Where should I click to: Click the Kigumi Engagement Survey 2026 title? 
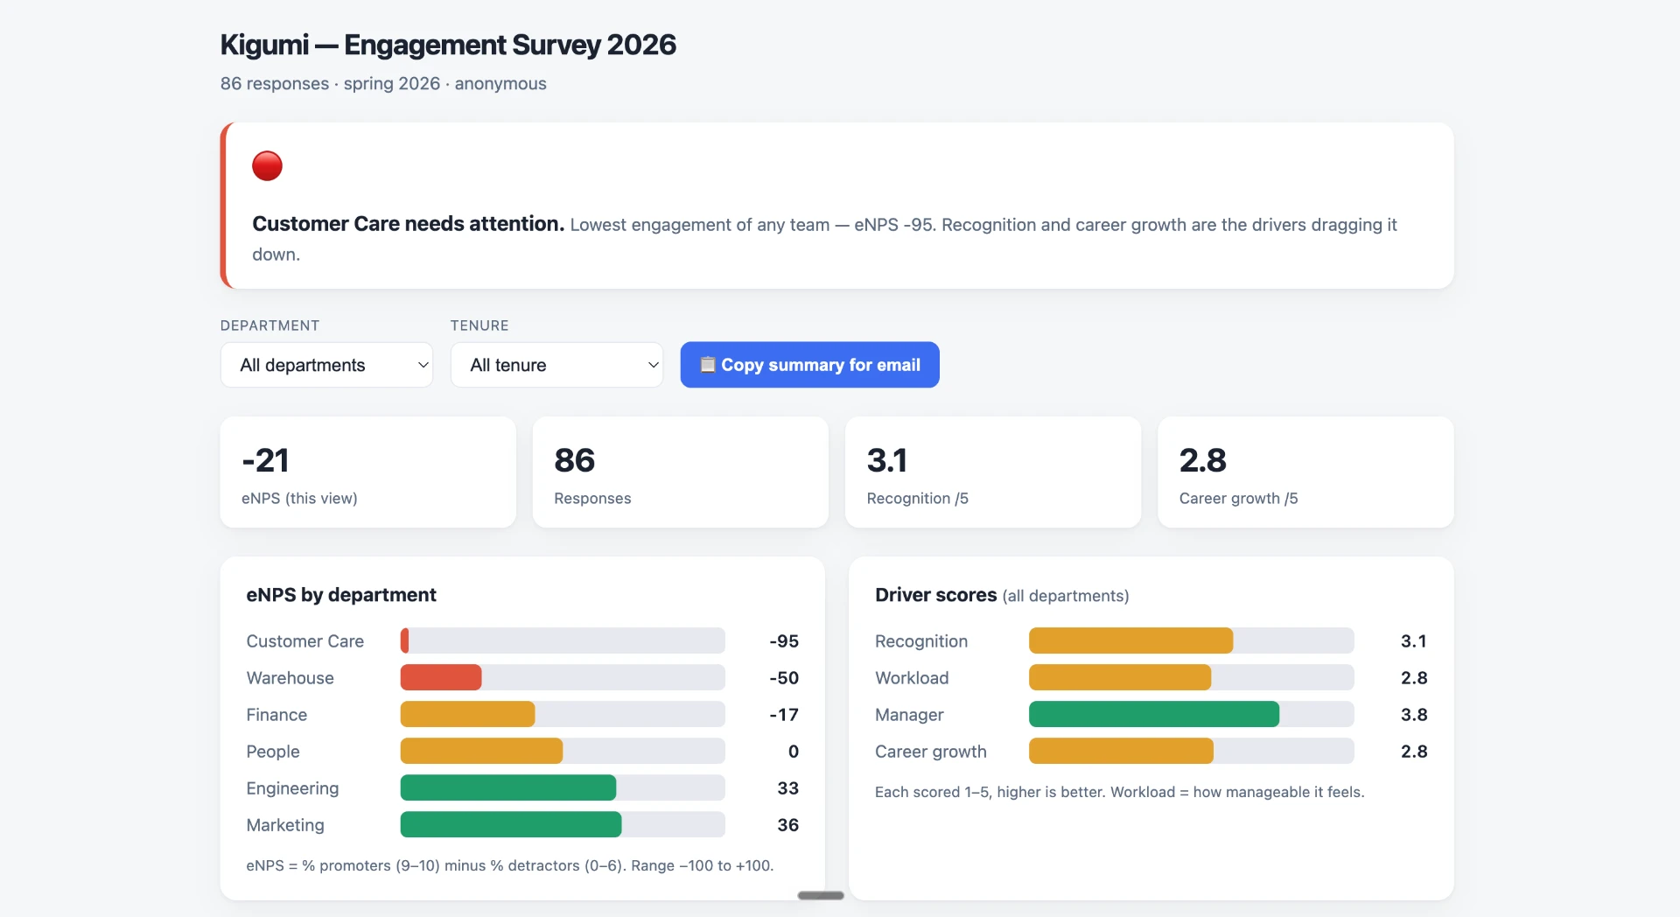tap(448, 45)
